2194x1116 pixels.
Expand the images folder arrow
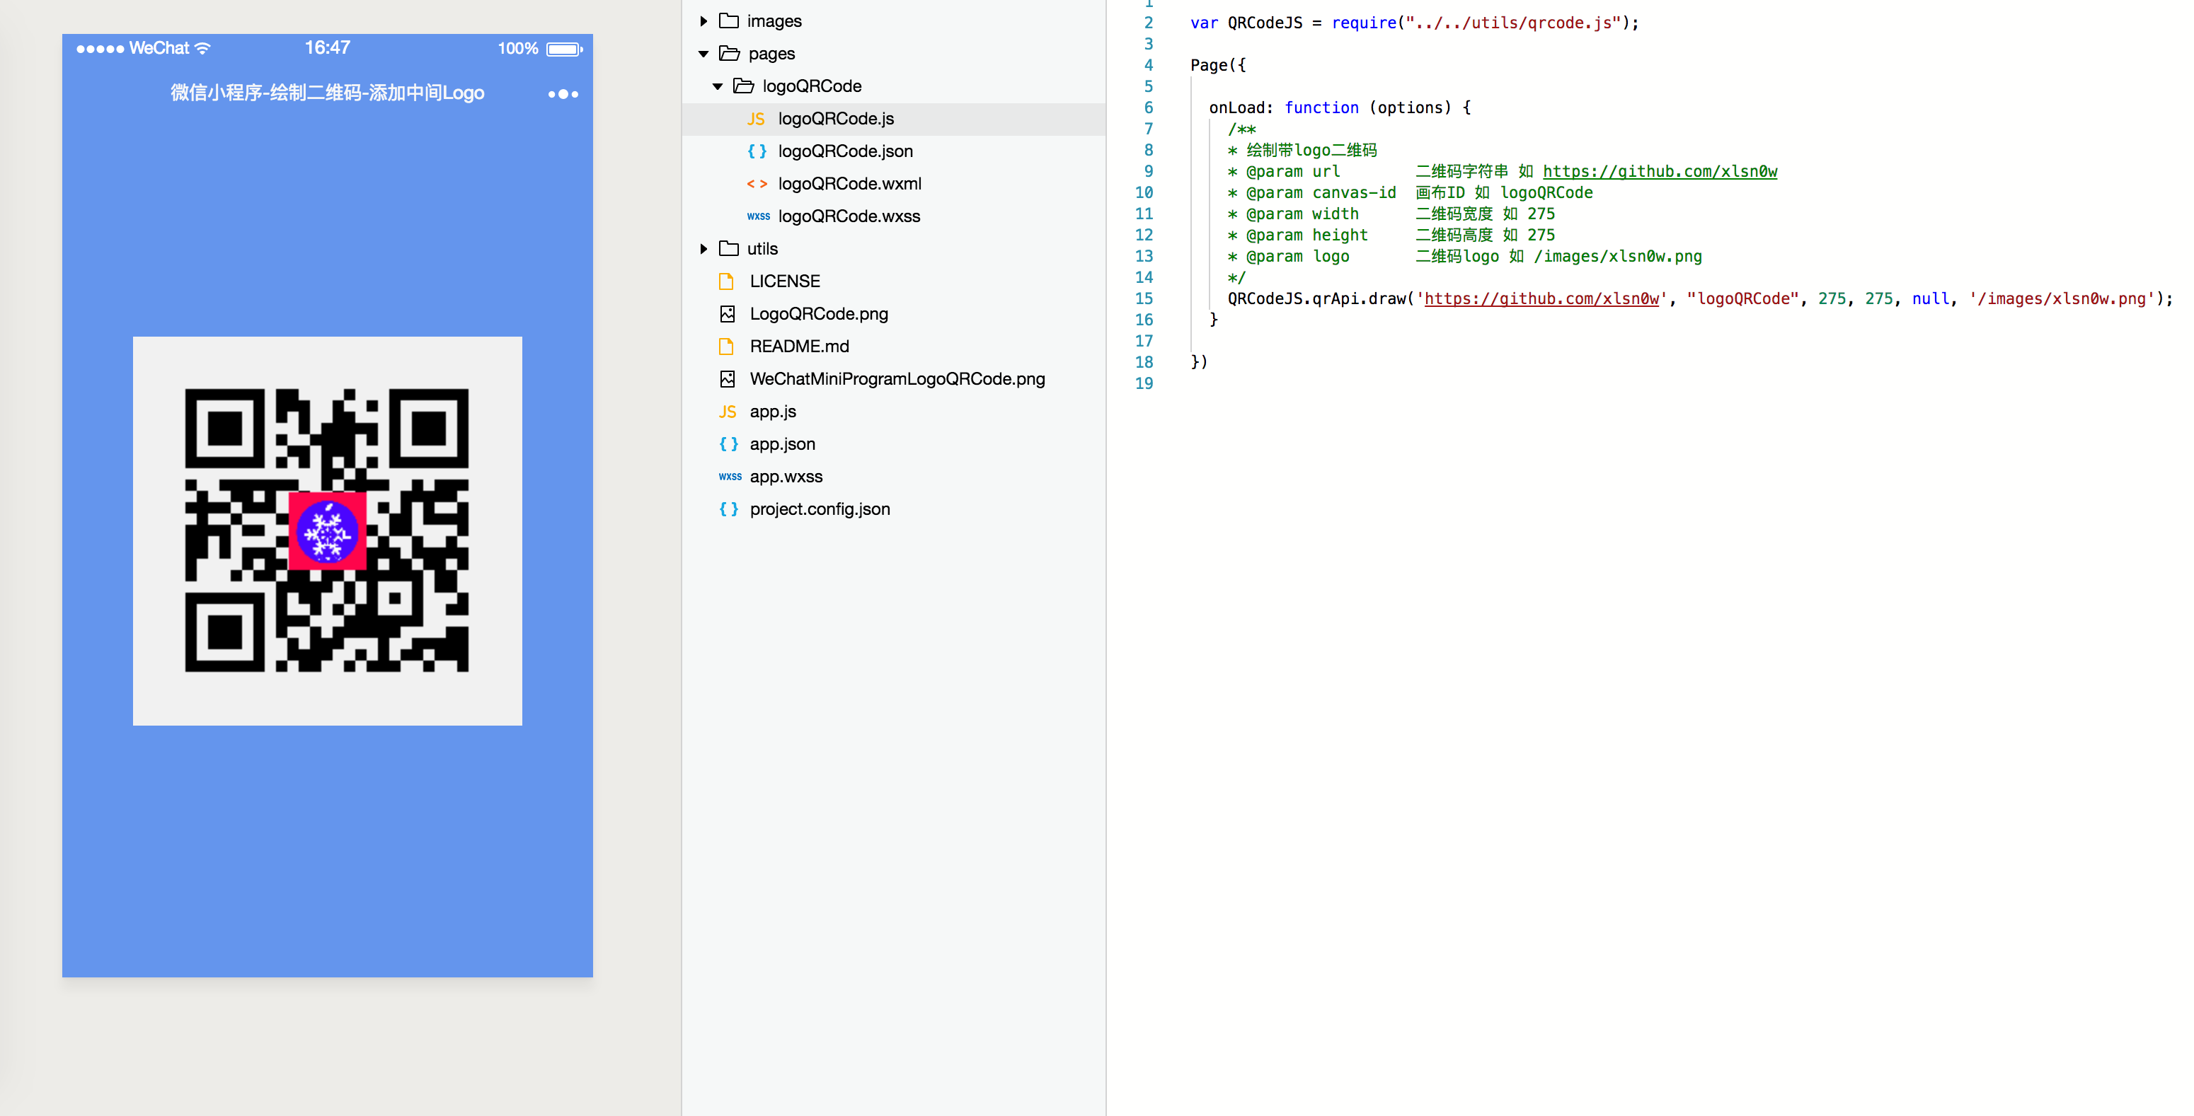[703, 21]
